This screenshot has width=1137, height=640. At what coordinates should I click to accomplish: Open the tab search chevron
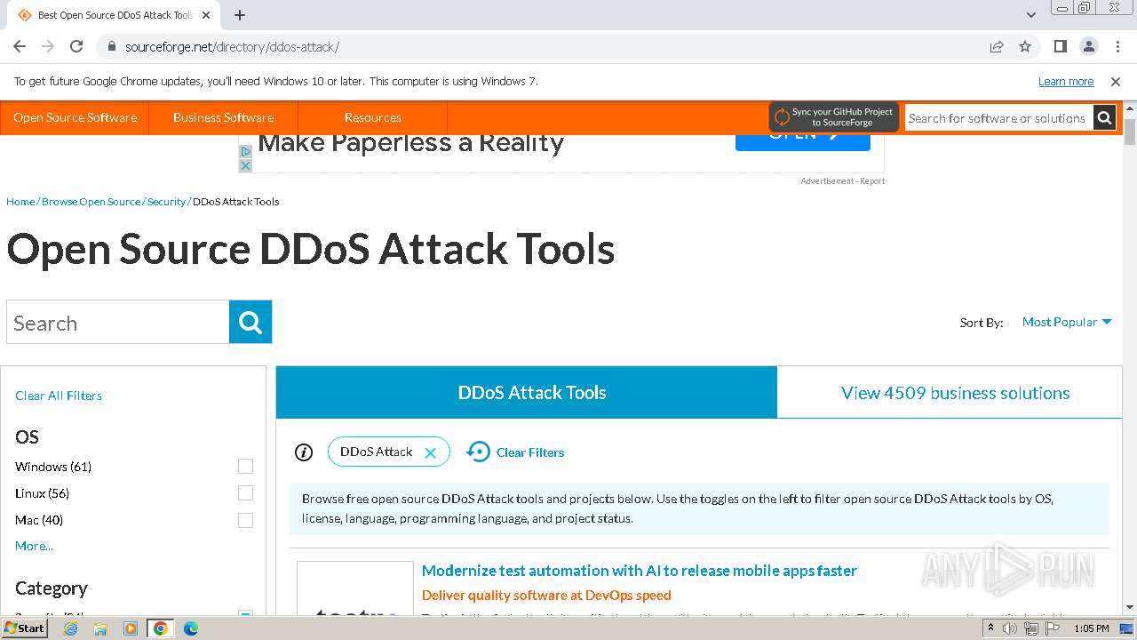click(x=1031, y=15)
